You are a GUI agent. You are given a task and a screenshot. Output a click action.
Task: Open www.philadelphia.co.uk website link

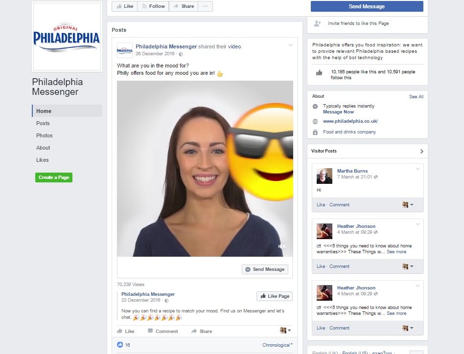click(350, 121)
